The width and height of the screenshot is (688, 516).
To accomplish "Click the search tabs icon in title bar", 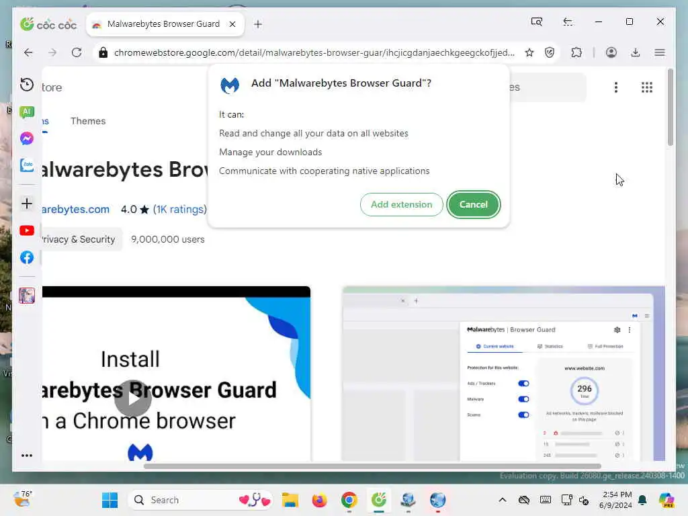I will pyautogui.click(x=537, y=21).
